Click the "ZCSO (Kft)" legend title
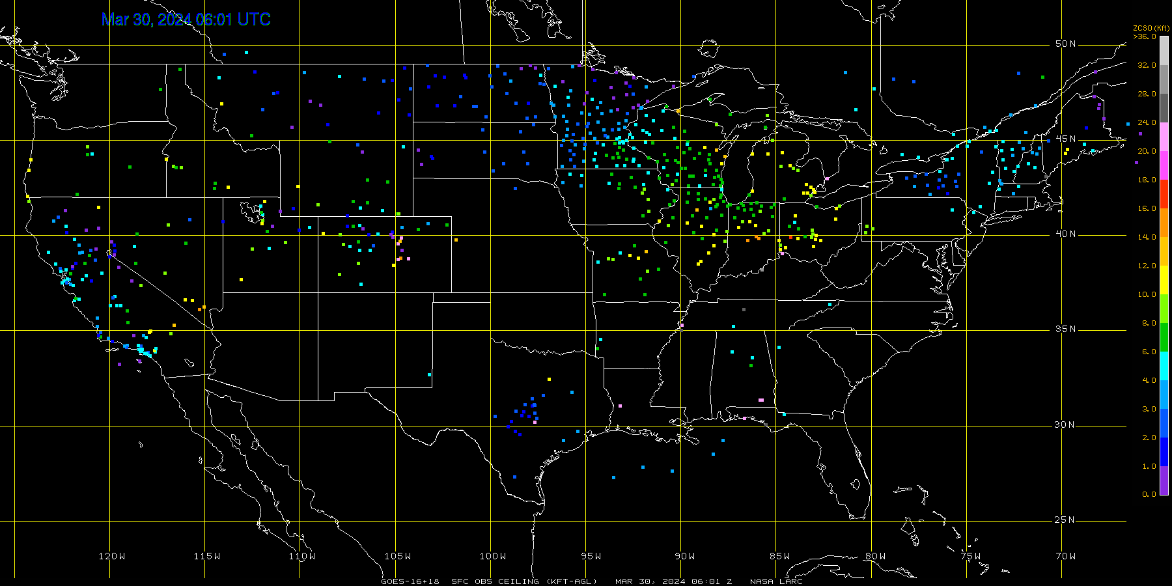 (1151, 29)
